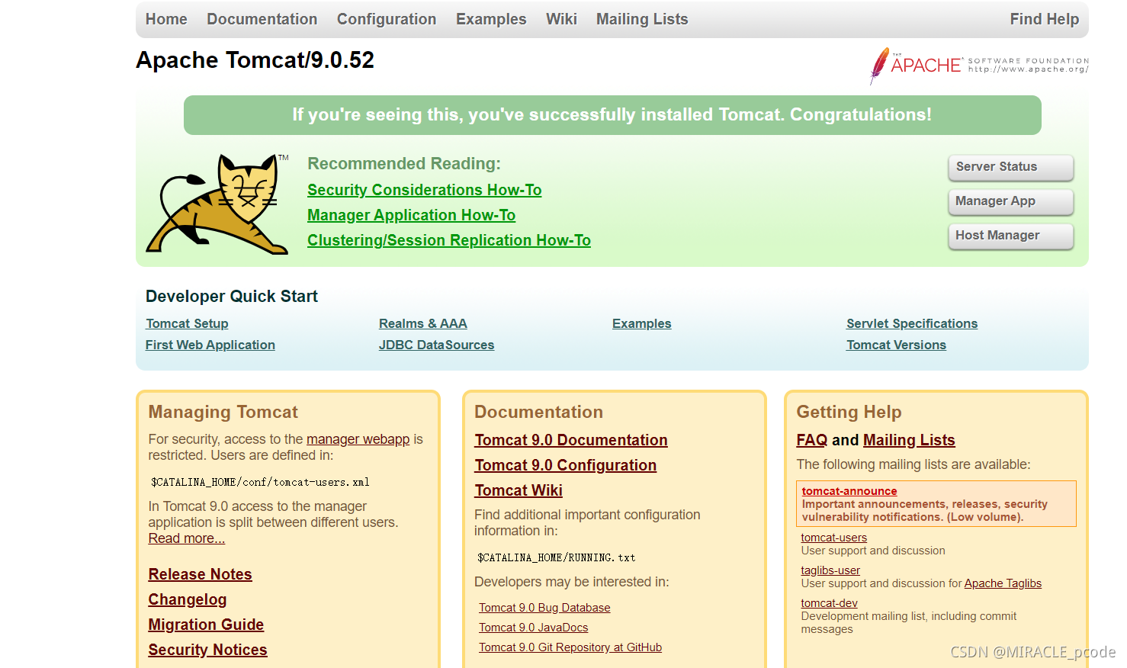Open Tomcat 9.0 Git Repository at GitHub

click(x=570, y=647)
